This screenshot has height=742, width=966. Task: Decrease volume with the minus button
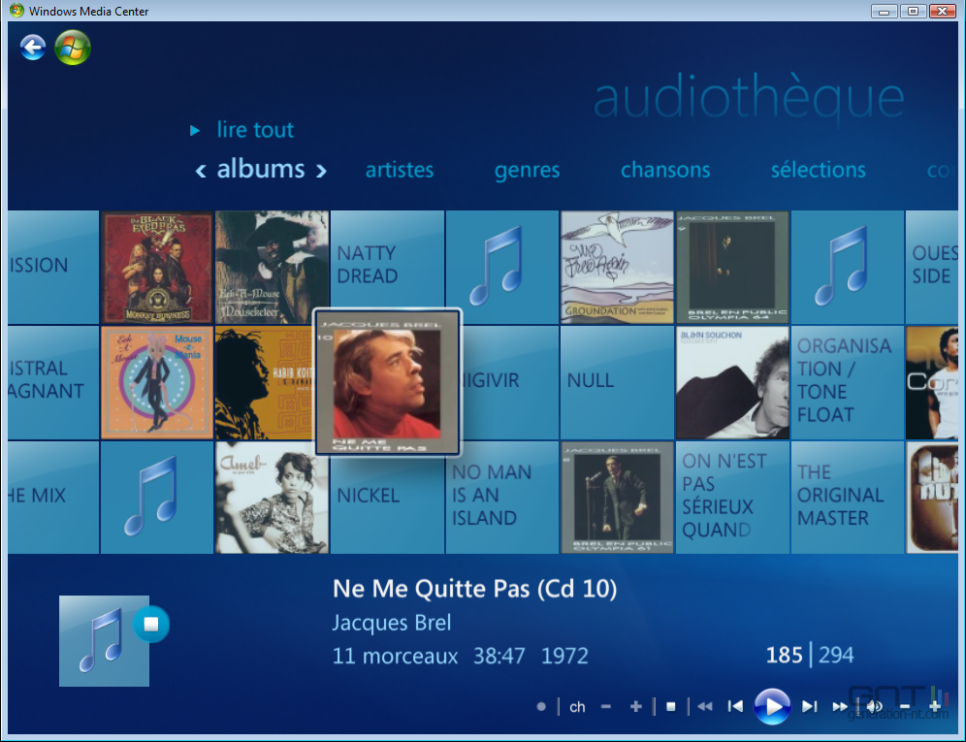click(x=904, y=707)
